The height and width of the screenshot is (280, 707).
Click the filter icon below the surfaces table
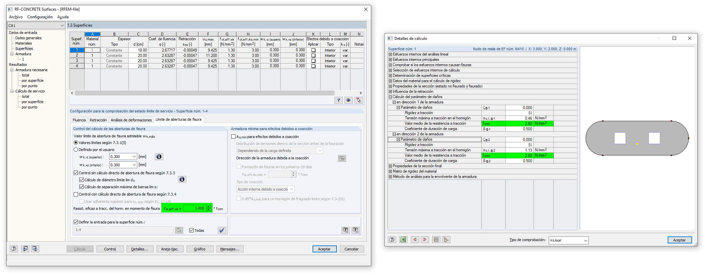[339, 100]
